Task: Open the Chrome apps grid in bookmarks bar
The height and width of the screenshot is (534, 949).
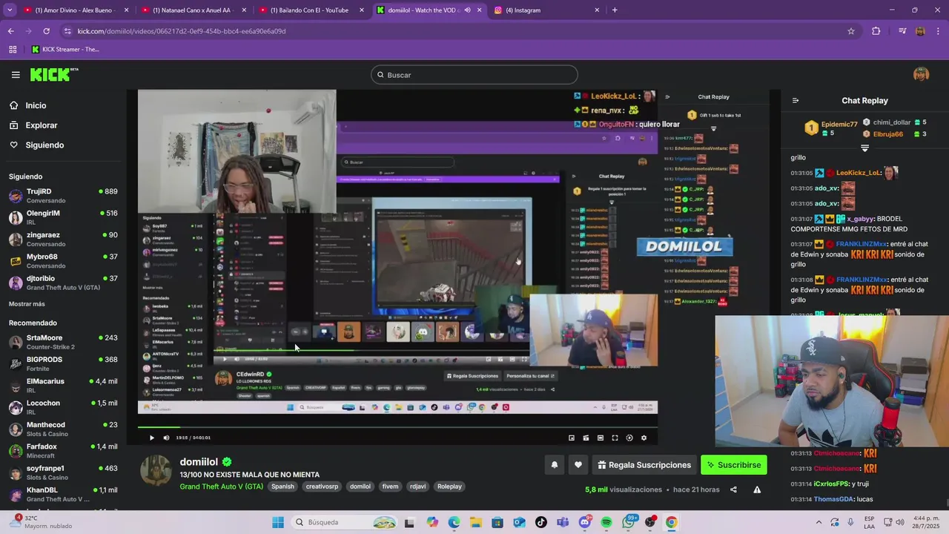Action: click(x=13, y=50)
